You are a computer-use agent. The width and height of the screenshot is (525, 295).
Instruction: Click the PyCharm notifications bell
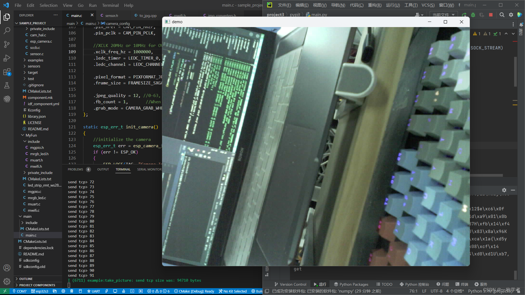click(x=521, y=25)
